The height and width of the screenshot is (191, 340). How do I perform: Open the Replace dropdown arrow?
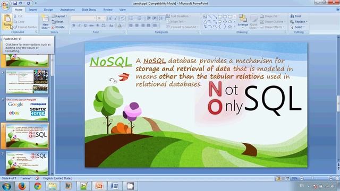[x=307, y=22]
